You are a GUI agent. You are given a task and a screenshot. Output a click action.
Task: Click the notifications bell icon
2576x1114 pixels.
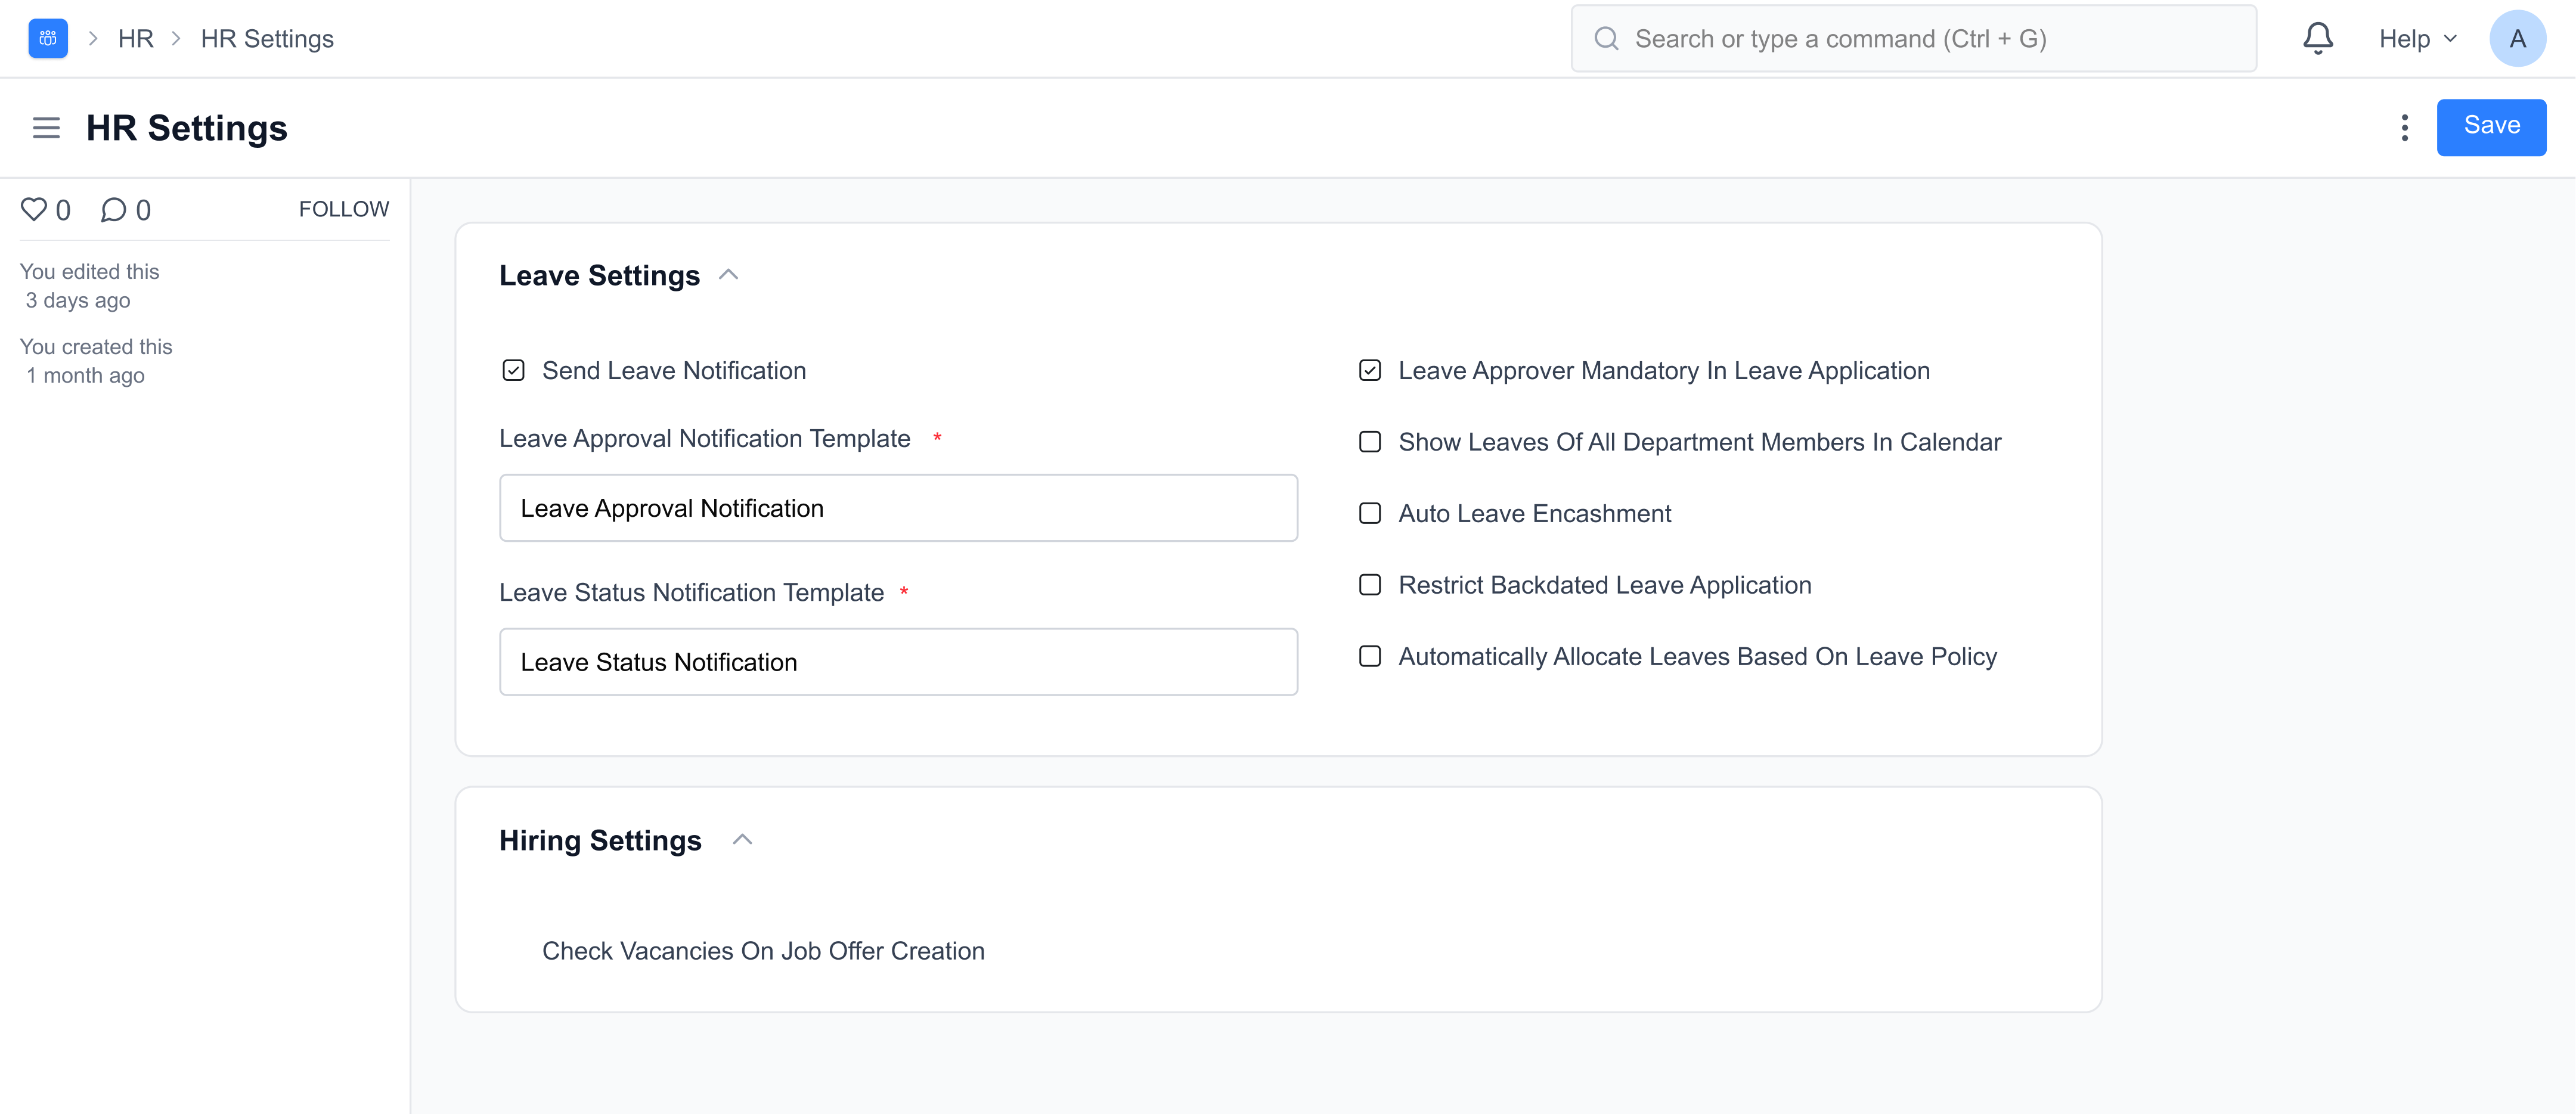pos(2317,39)
